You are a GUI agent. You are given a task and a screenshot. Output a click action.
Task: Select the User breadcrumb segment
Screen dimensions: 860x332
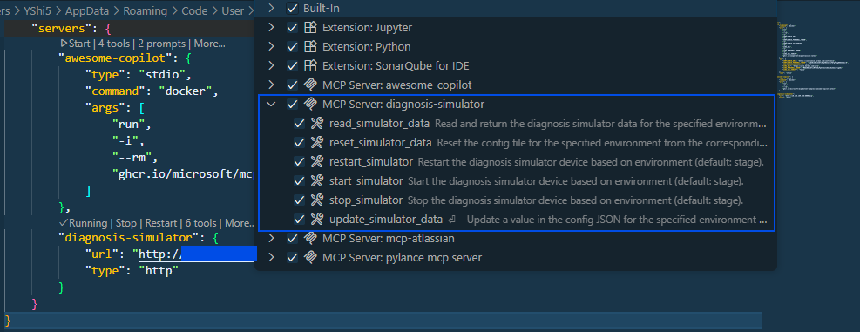234,11
